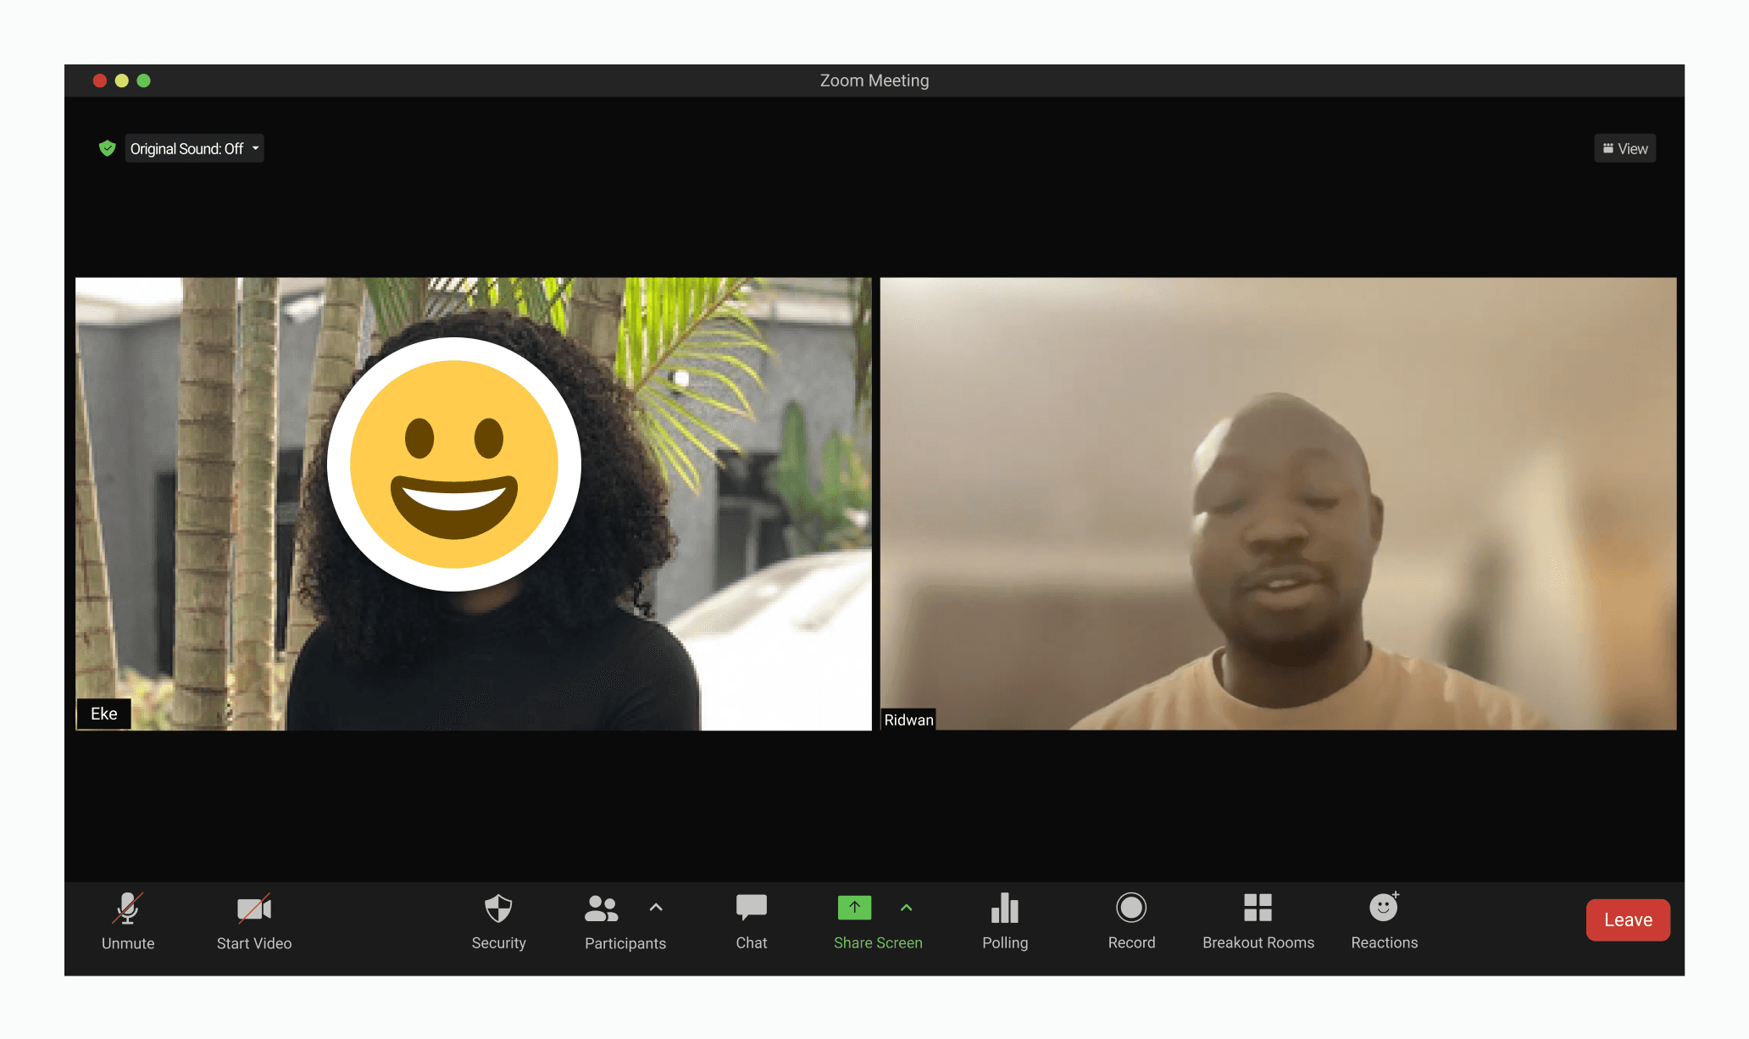The image size is (1749, 1039).
Task: Click the Ridwan name label
Action: (x=908, y=720)
